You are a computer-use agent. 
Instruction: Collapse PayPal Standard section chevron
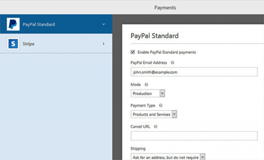(x=104, y=24)
